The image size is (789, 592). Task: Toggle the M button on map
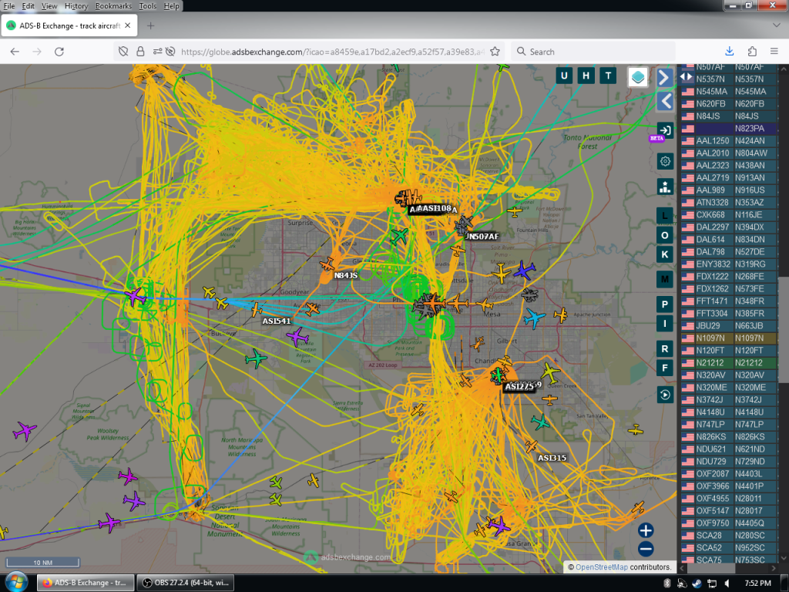point(665,279)
